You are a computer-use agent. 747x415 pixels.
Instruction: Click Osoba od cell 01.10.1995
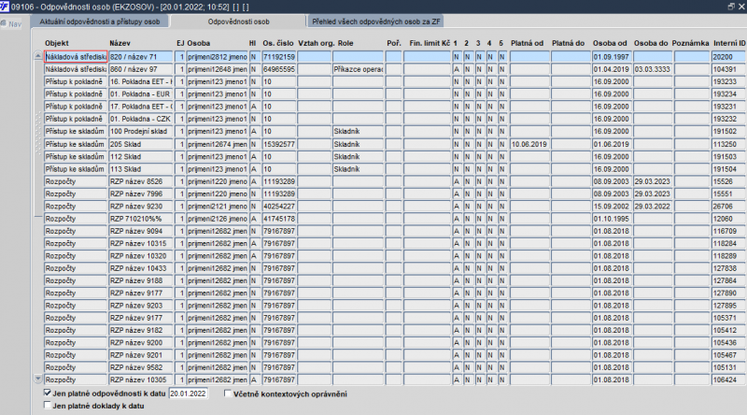click(x=612, y=219)
